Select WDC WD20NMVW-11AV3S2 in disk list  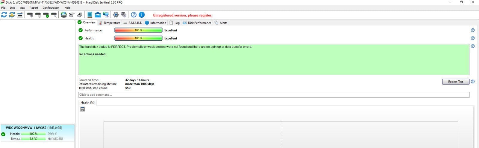(x=37, y=133)
